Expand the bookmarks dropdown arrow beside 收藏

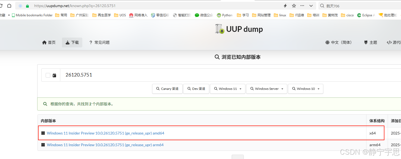click(x=9, y=15)
